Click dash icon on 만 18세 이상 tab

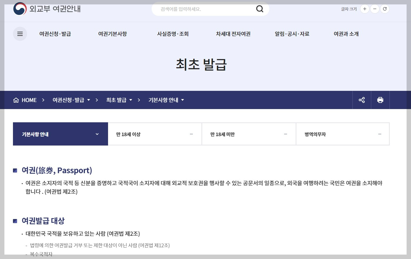point(191,134)
